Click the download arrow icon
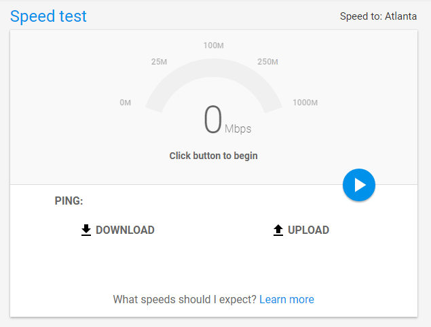 [86, 230]
